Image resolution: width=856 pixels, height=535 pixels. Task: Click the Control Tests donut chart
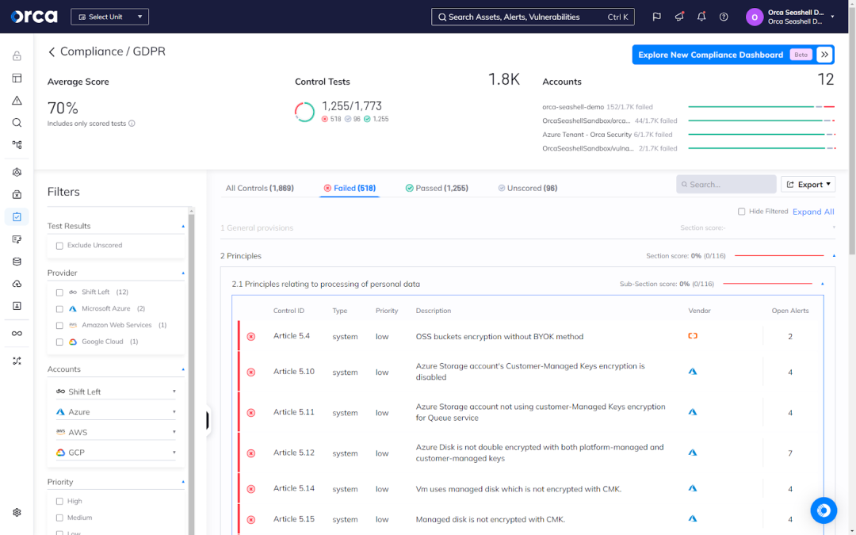click(x=304, y=112)
